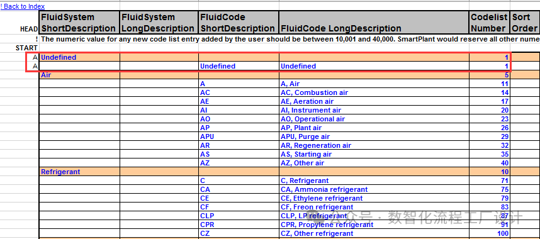Select the 'AR, Regeneration air' cell
This screenshot has width=540, height=239.
click(x=374, y=145)
